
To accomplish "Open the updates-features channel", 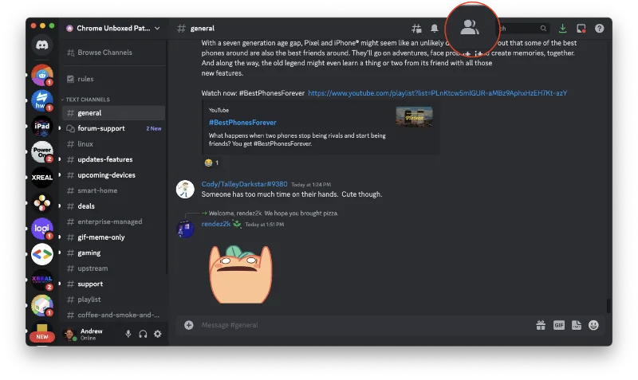I will [x=113, y=159].
